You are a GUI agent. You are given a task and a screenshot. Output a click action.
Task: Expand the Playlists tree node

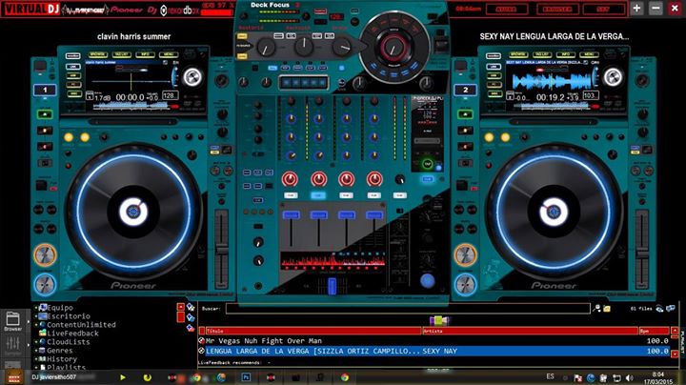pyautogui.click(x=36, y=368)
